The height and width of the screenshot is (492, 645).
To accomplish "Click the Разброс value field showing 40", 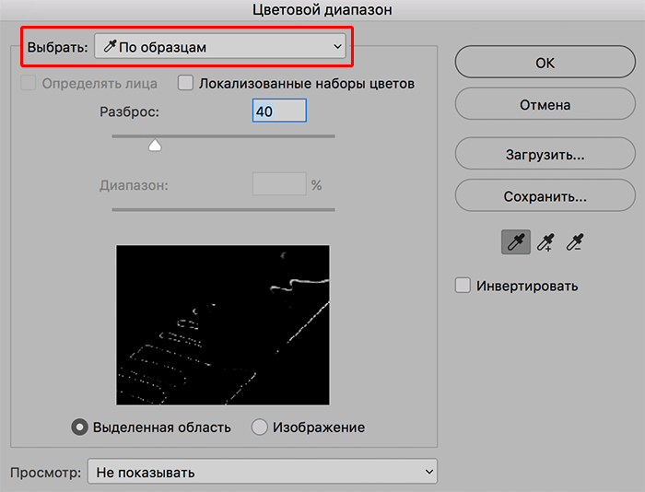I will [279, 111].
